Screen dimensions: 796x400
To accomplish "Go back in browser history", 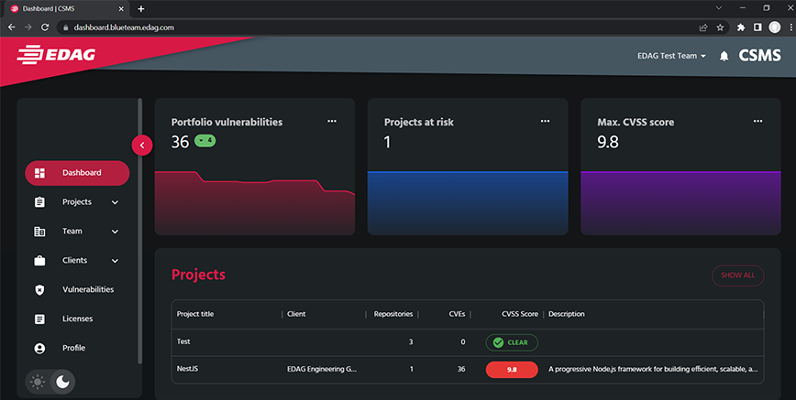I will [12, 27].
